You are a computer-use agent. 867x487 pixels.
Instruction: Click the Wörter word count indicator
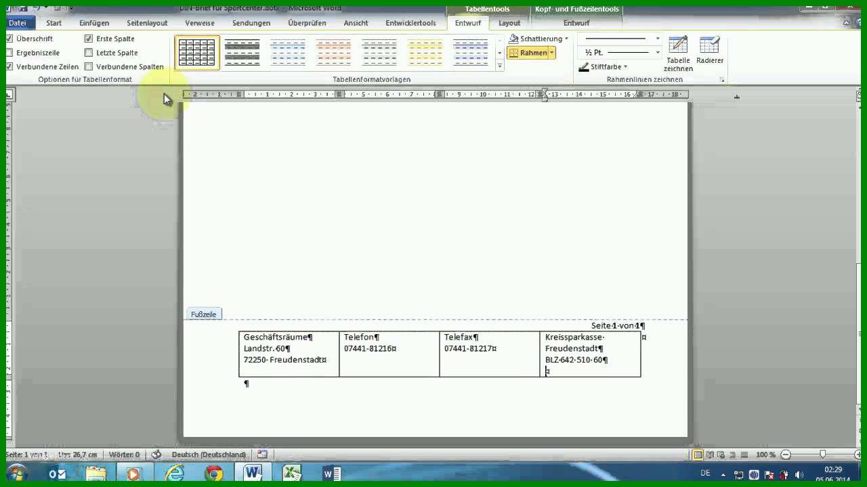(x=124, y=455)
